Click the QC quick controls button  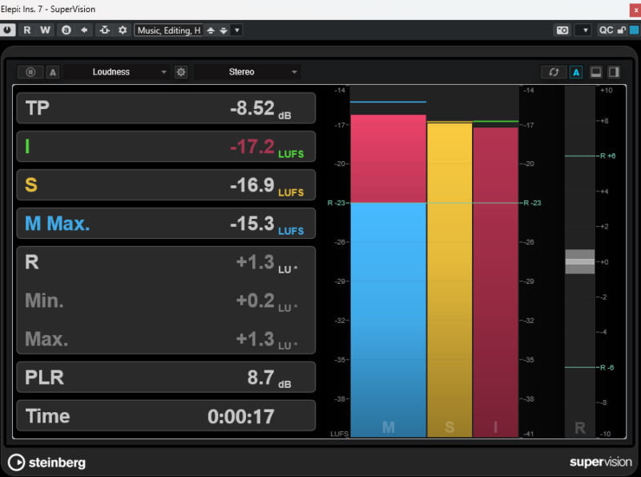tap(607, 30)
